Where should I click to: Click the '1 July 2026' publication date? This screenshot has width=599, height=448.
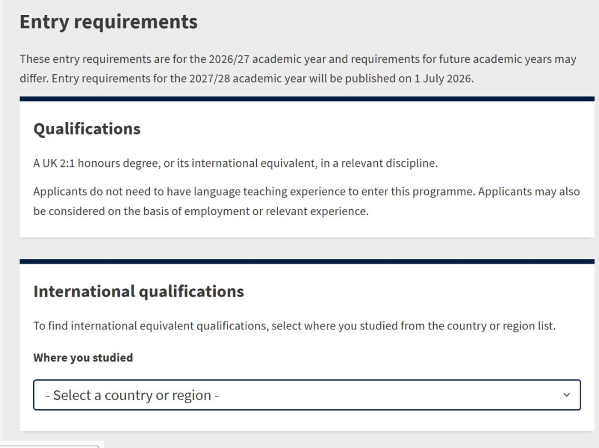[444, 78]
